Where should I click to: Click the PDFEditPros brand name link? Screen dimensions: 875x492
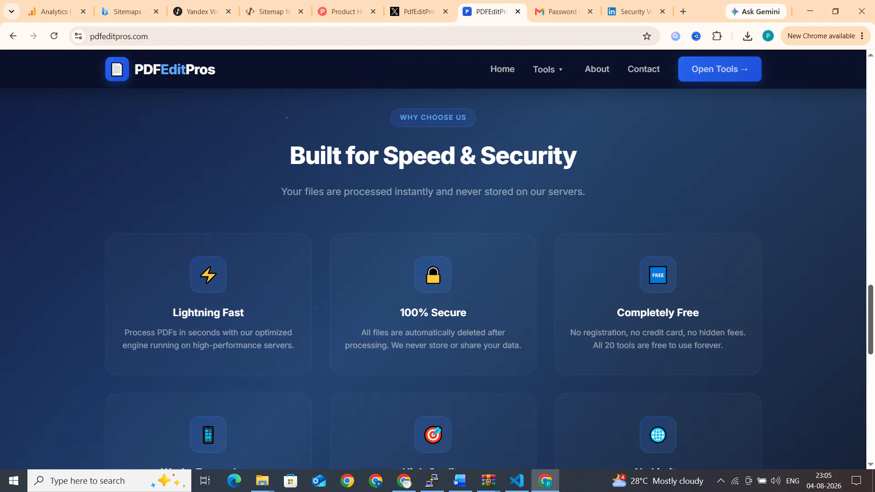tap(175, 69)
